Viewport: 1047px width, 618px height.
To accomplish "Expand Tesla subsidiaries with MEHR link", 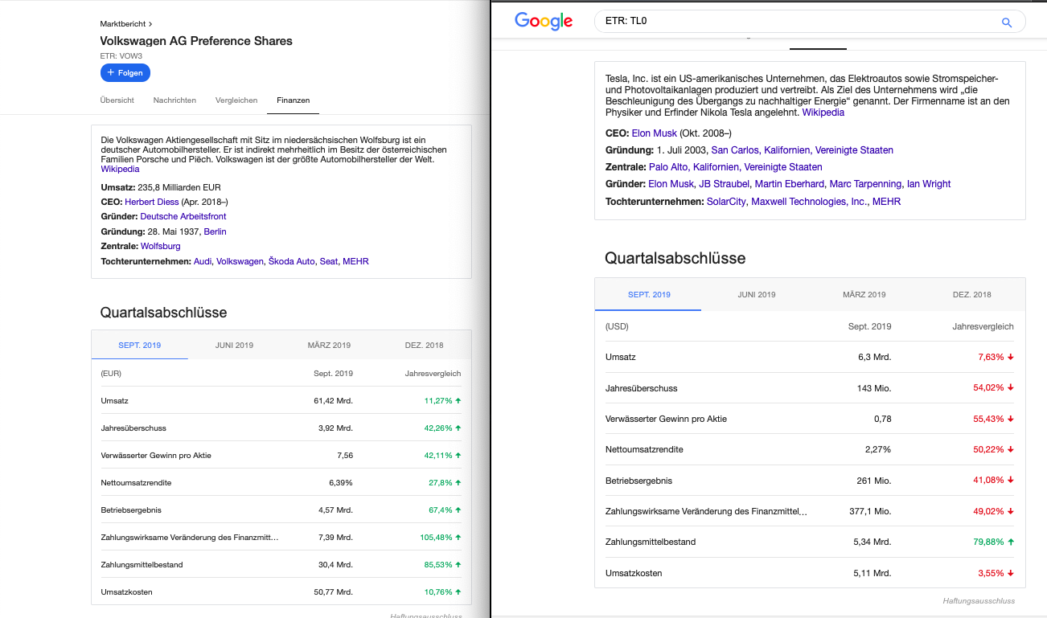I will (x=886, y=202).
